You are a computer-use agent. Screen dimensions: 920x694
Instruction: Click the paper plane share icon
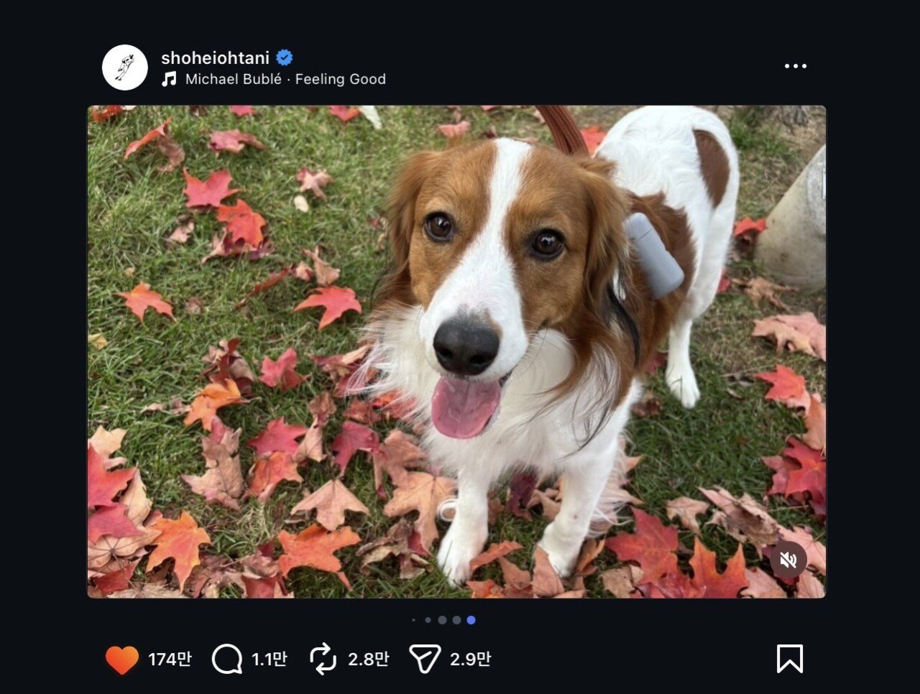(x=424, y=659)
